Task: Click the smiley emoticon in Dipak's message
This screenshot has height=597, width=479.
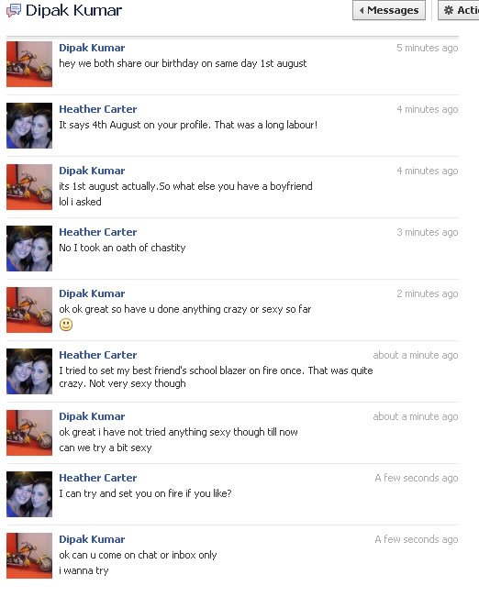Action: [x=66, y=325]
